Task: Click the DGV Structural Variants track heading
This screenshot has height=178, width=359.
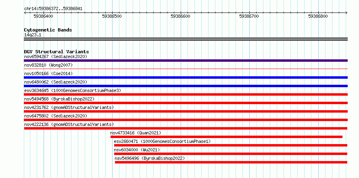Action: pos(56,52)
